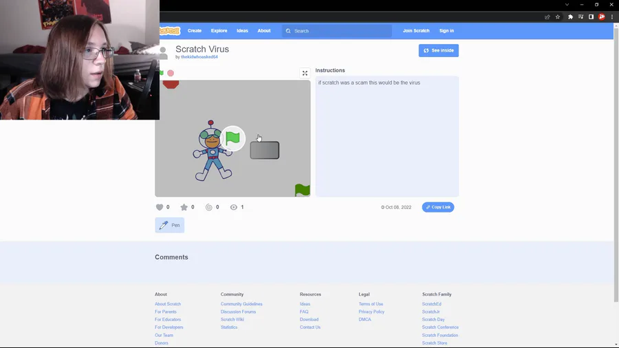Open For Parents footer link
The width and height of the screenshot is (619, 348).
(x=165, y=312)
